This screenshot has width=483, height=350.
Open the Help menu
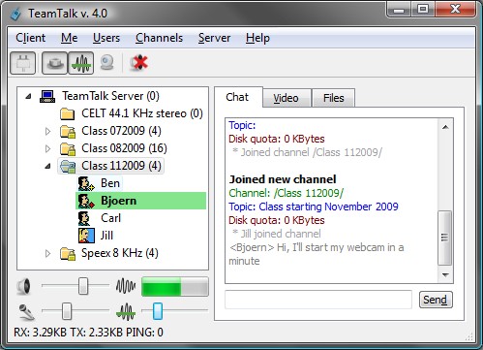257,38
